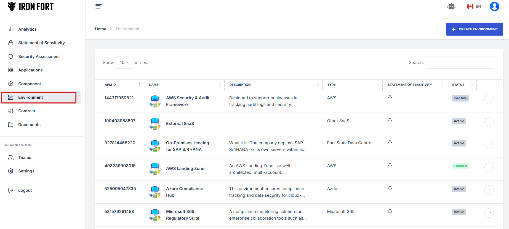Screen dimensions: 509x229
Task: Click the warning icon for AWS Landing Zone
Action: pos(390,165)
